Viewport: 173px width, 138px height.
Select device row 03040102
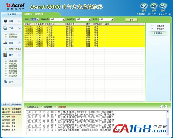84,33
